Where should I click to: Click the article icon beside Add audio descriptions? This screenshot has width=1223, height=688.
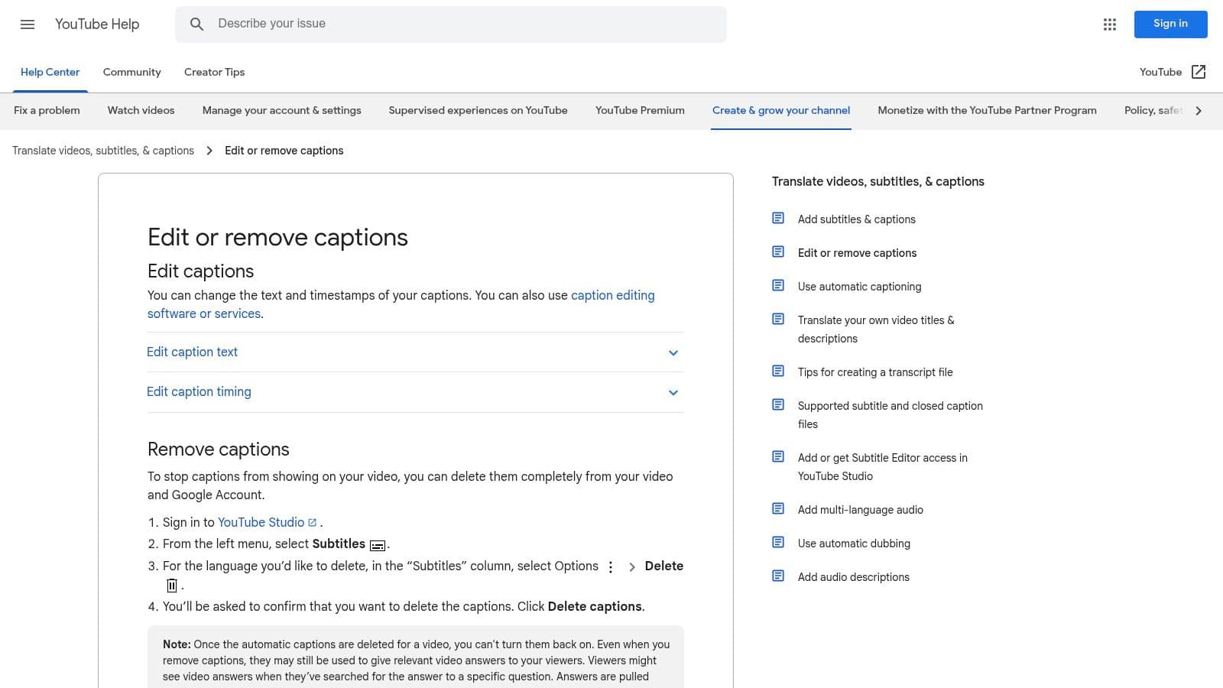tap(778, 576)
